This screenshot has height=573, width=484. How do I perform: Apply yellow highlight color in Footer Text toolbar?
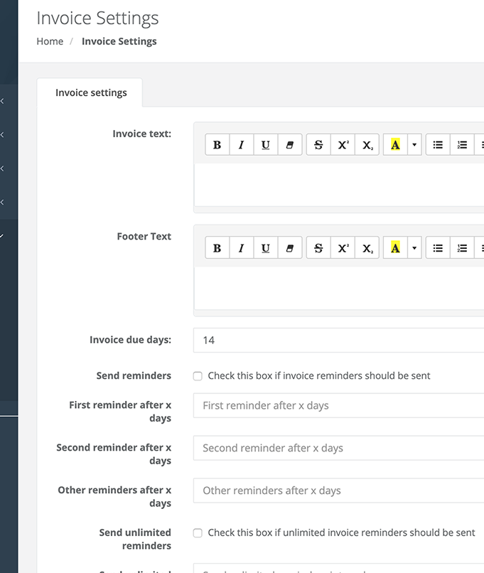coord(395,248)
